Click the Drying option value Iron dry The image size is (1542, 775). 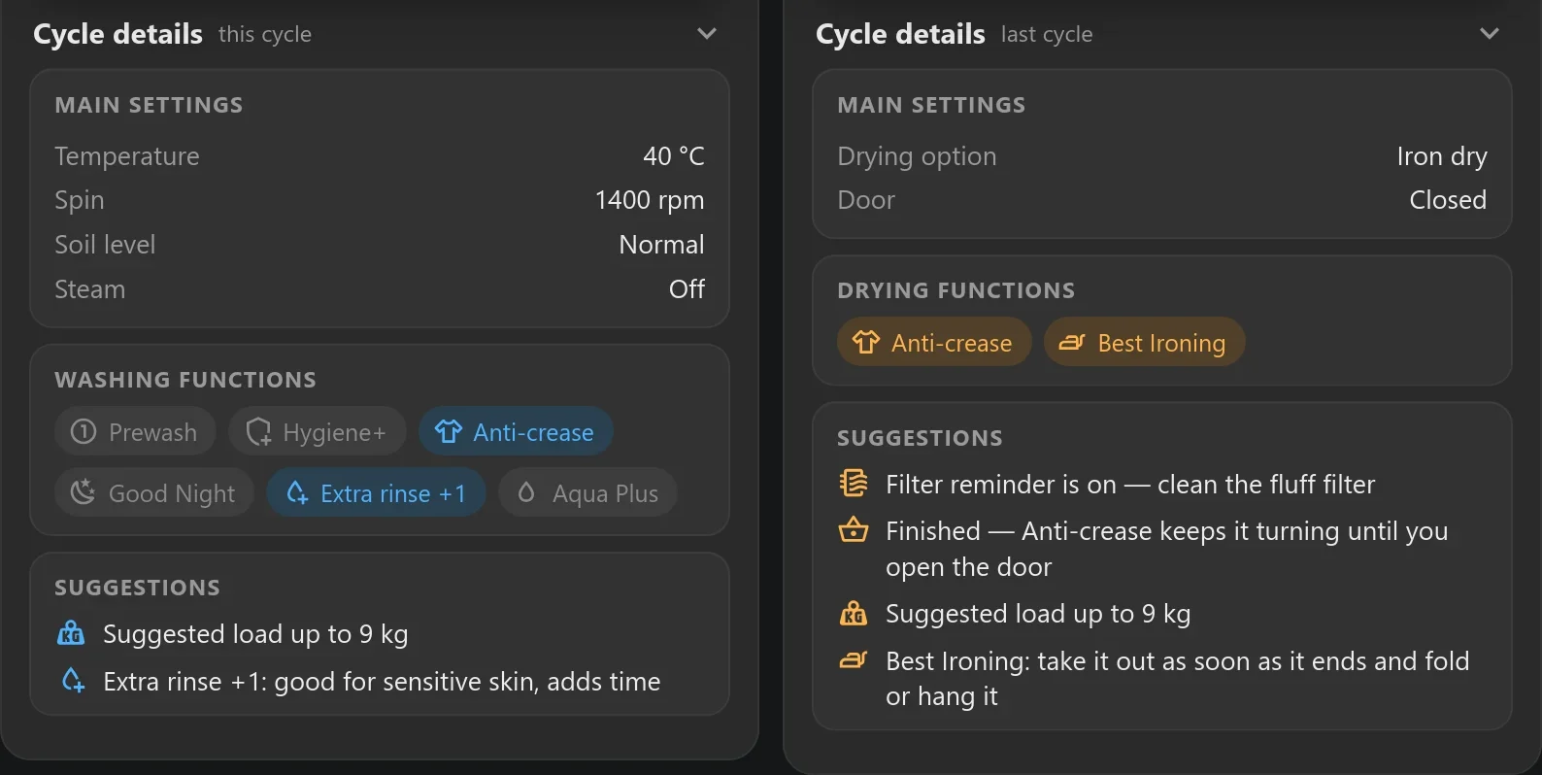coord(1442,156)
